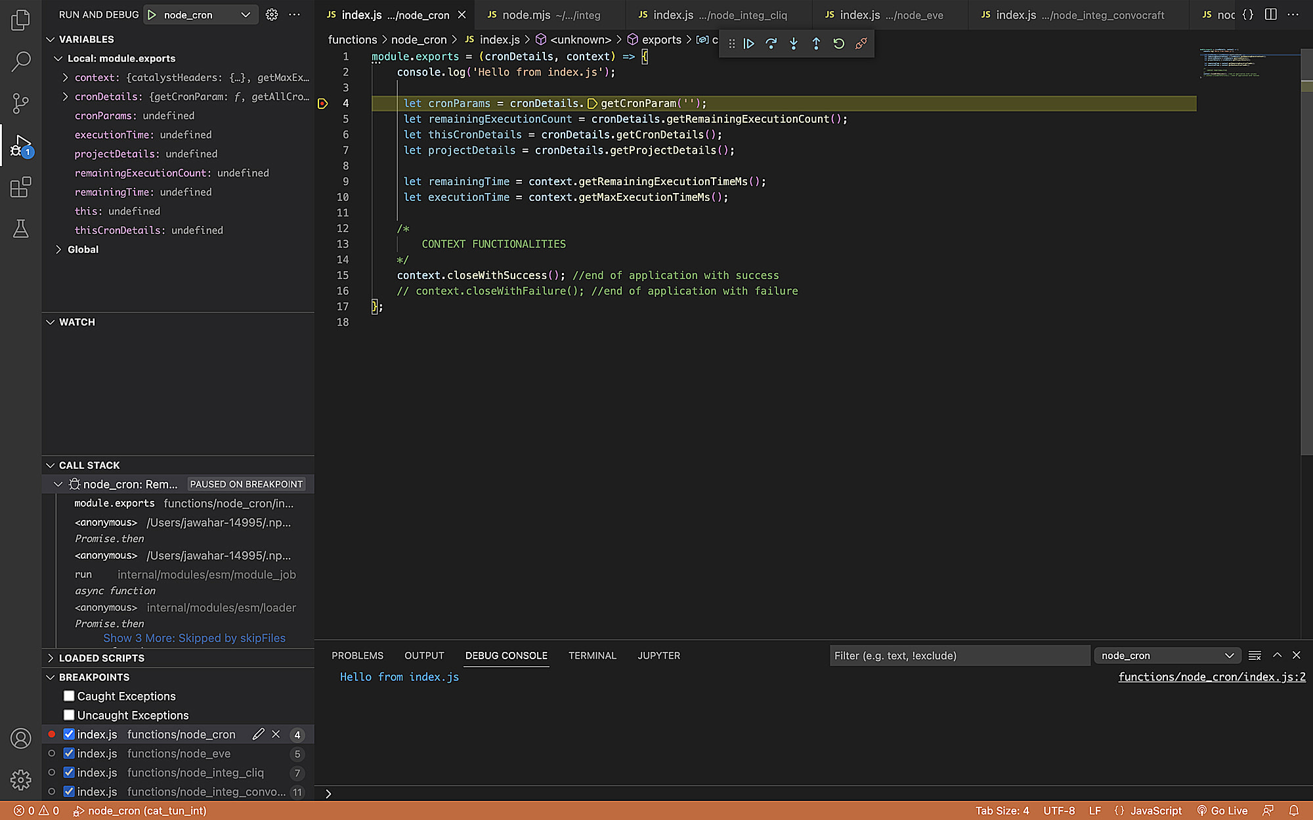Image resolution: width=1313 pixels, height=820 pixels.
Task: Click the Restart debug session icon
Action: tap(839, 43)
